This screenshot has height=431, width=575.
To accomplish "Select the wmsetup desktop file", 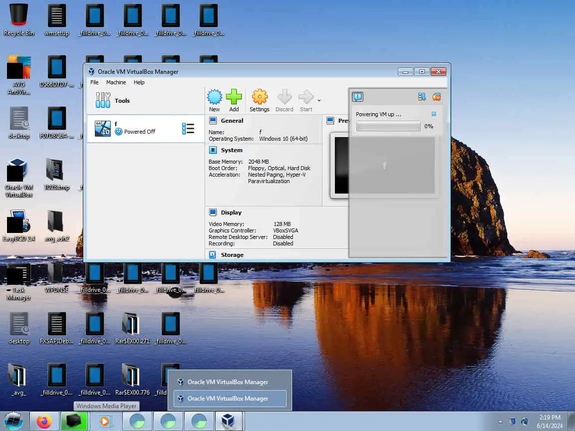I will (x=56, y=20).
